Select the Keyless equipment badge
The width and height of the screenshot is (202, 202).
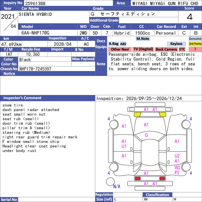[x=176, y=44]
